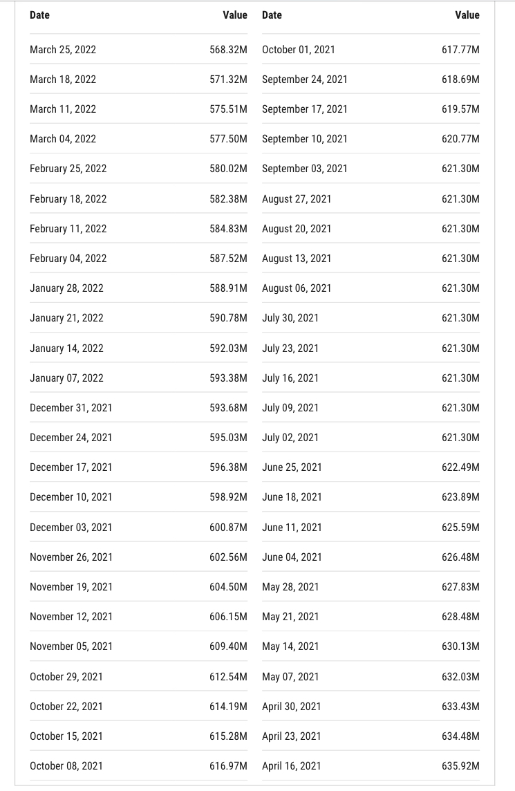Viewport: 515px width, 791px height.
Task: Click the February 25, 2022 date
Action: [68, 169]
